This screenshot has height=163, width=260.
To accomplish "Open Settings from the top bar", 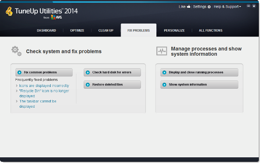I will point(199,7).
